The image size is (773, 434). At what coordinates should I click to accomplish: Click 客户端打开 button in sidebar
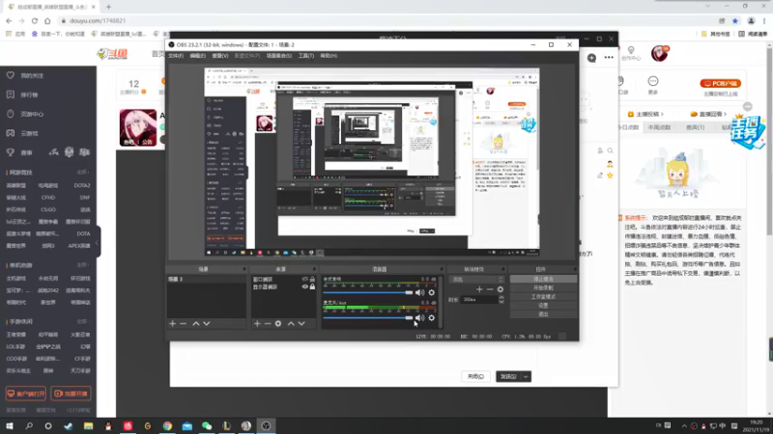coord(26,393)
